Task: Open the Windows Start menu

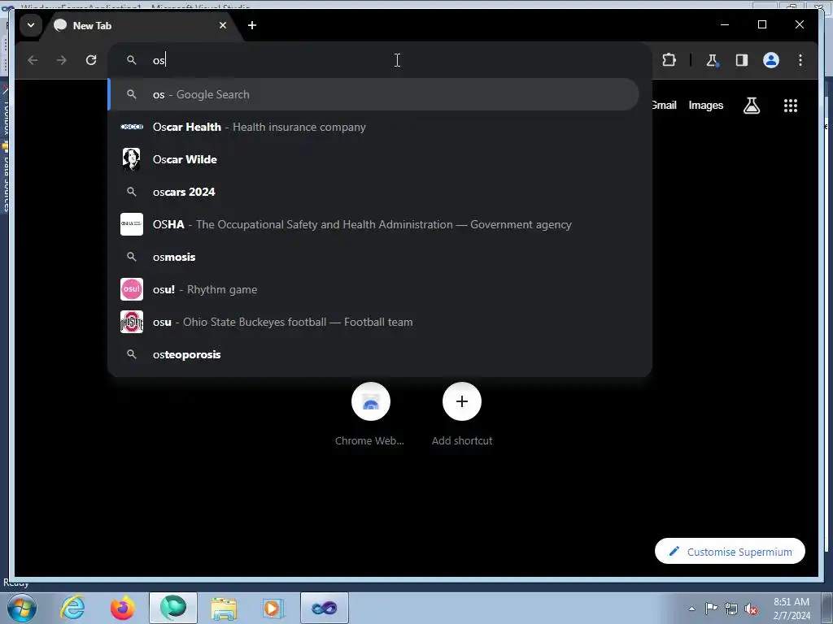Action: [x=22, y=608]
